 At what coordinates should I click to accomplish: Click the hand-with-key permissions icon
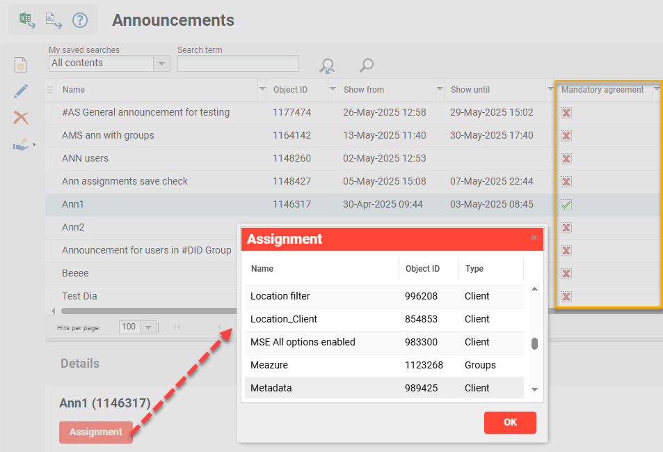coord(20,144)
